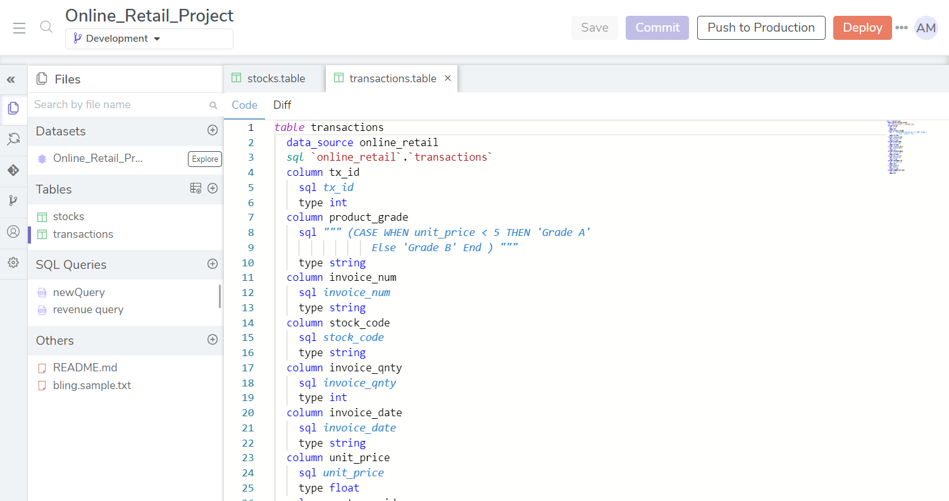Viewport: 949px width, 501px height.
Task: Add a new table using the plus icon
Action: 213,187
